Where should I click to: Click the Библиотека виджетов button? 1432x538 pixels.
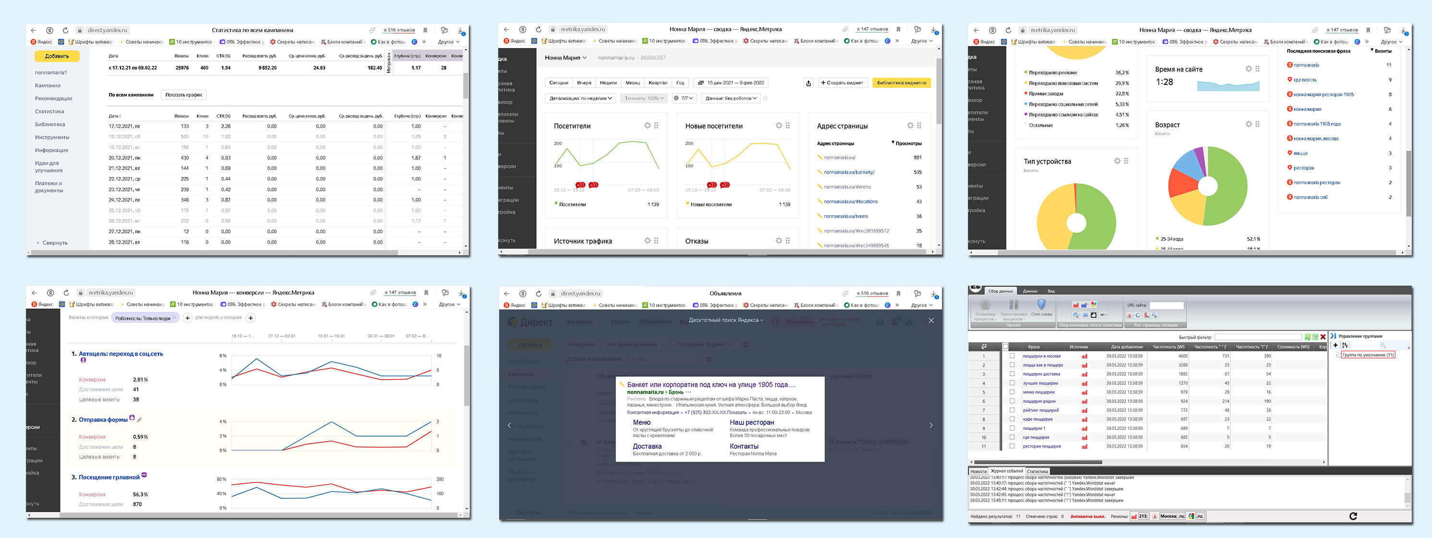(901, 83)
